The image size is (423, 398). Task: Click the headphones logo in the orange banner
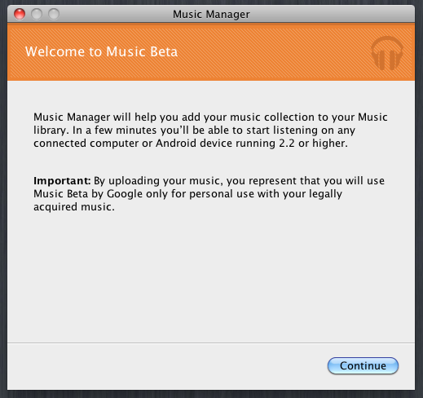pos(387,53)
